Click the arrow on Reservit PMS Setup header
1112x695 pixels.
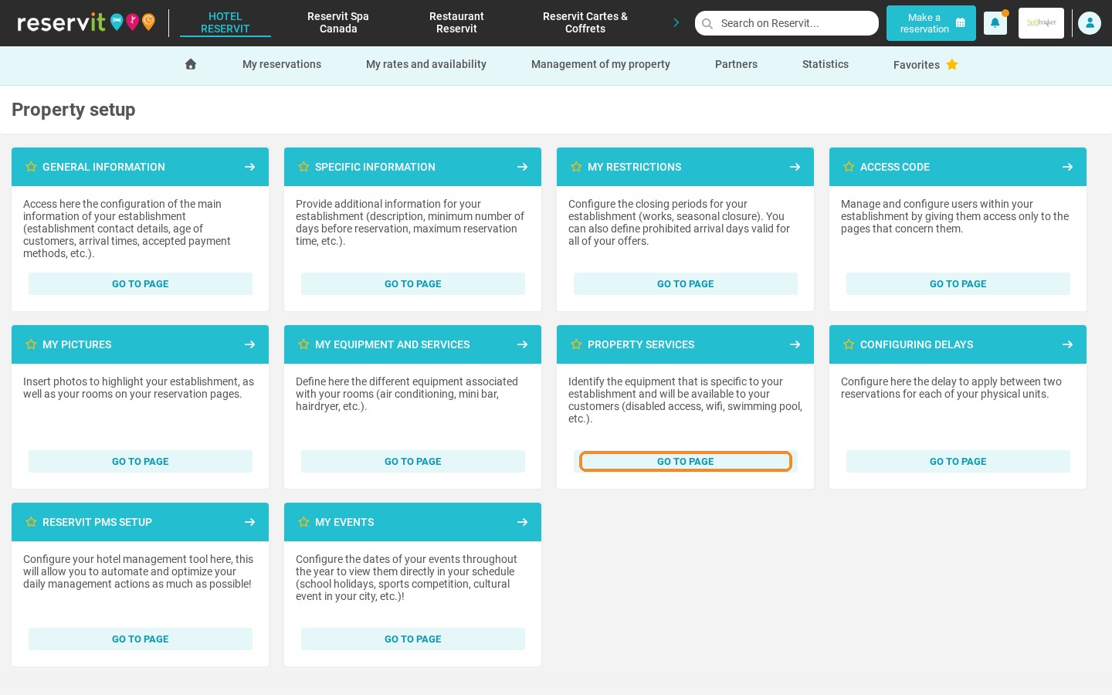click(x=249, y=522)
